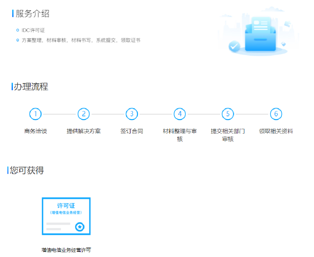The height and width of the screenshot is (257, 314).
Task: Click the blue checkmark badge in illustration
Action: 234,47
